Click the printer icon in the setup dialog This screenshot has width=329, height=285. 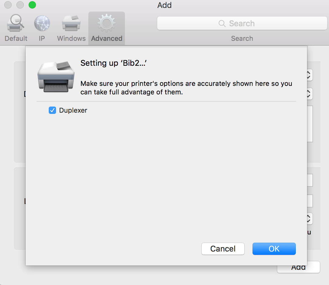pyautogui.click(x=56, y=77)
